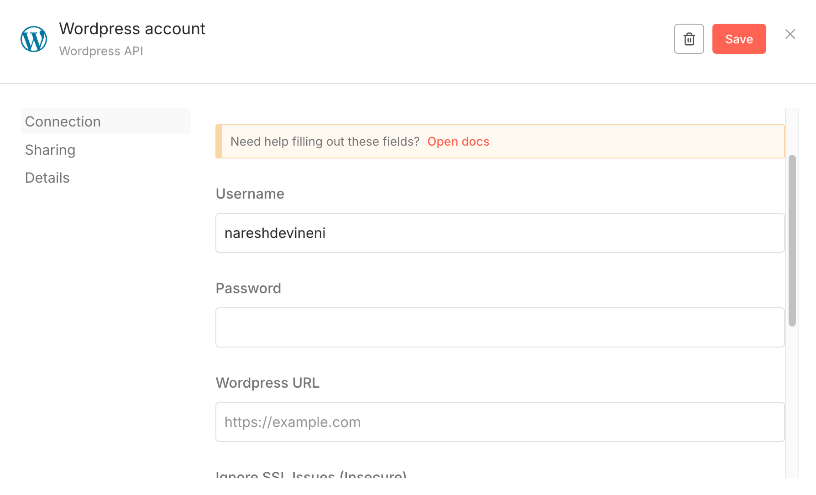Click the scrollbar track below the thumb

coord(792,402)
